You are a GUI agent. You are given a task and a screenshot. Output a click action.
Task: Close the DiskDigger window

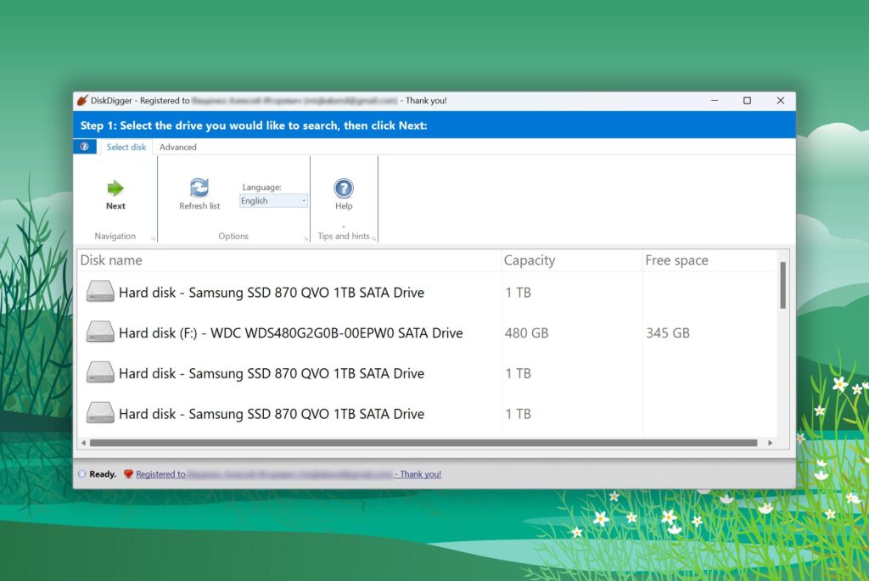tap(781, 100)
